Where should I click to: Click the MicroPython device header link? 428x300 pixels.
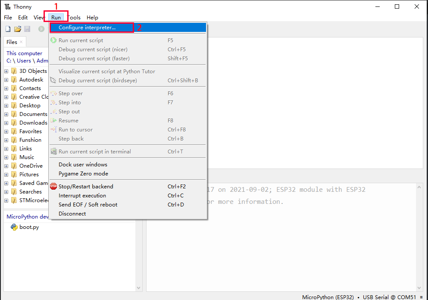pos(27,217)
